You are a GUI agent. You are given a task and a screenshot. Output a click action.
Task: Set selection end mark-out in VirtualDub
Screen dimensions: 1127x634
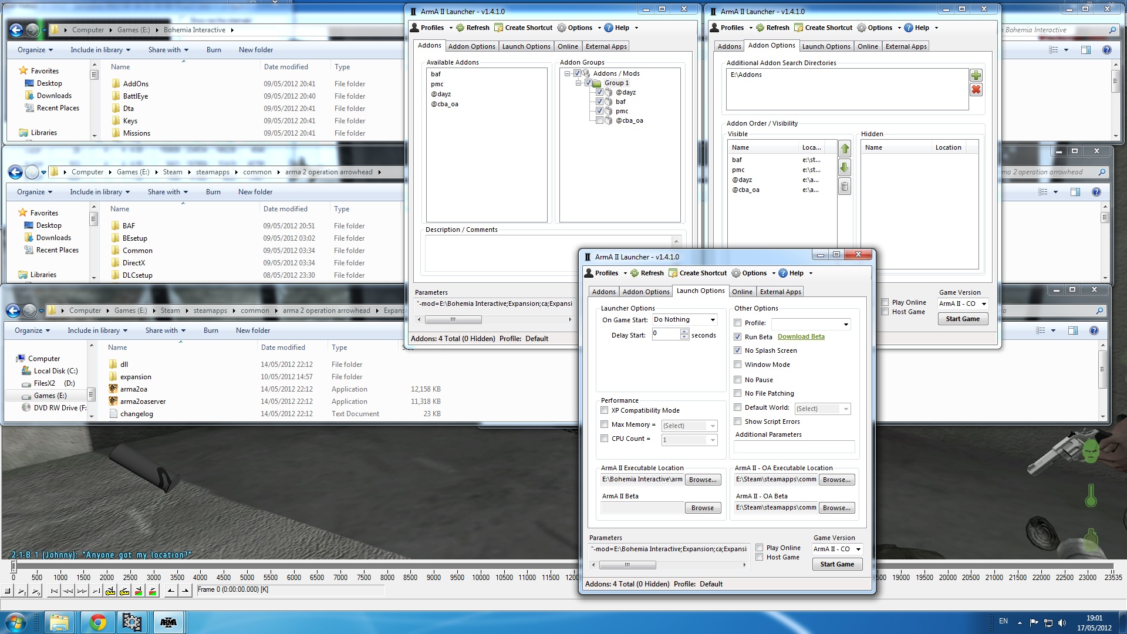185,591
